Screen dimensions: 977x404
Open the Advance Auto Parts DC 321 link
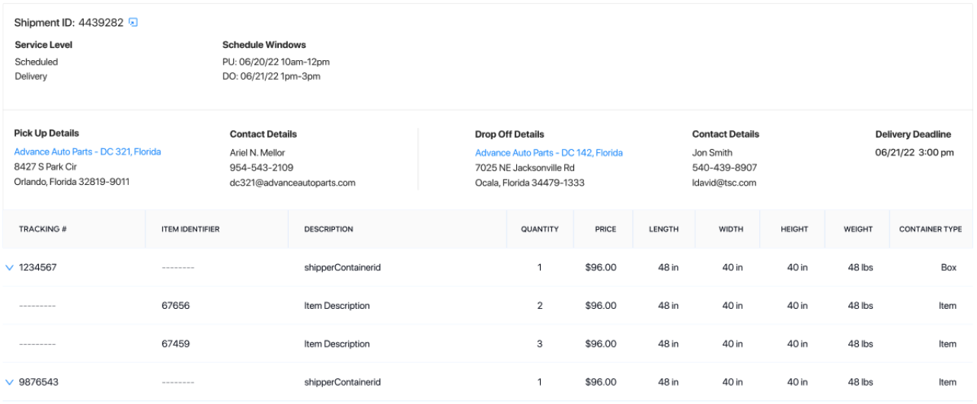point(88,152)
